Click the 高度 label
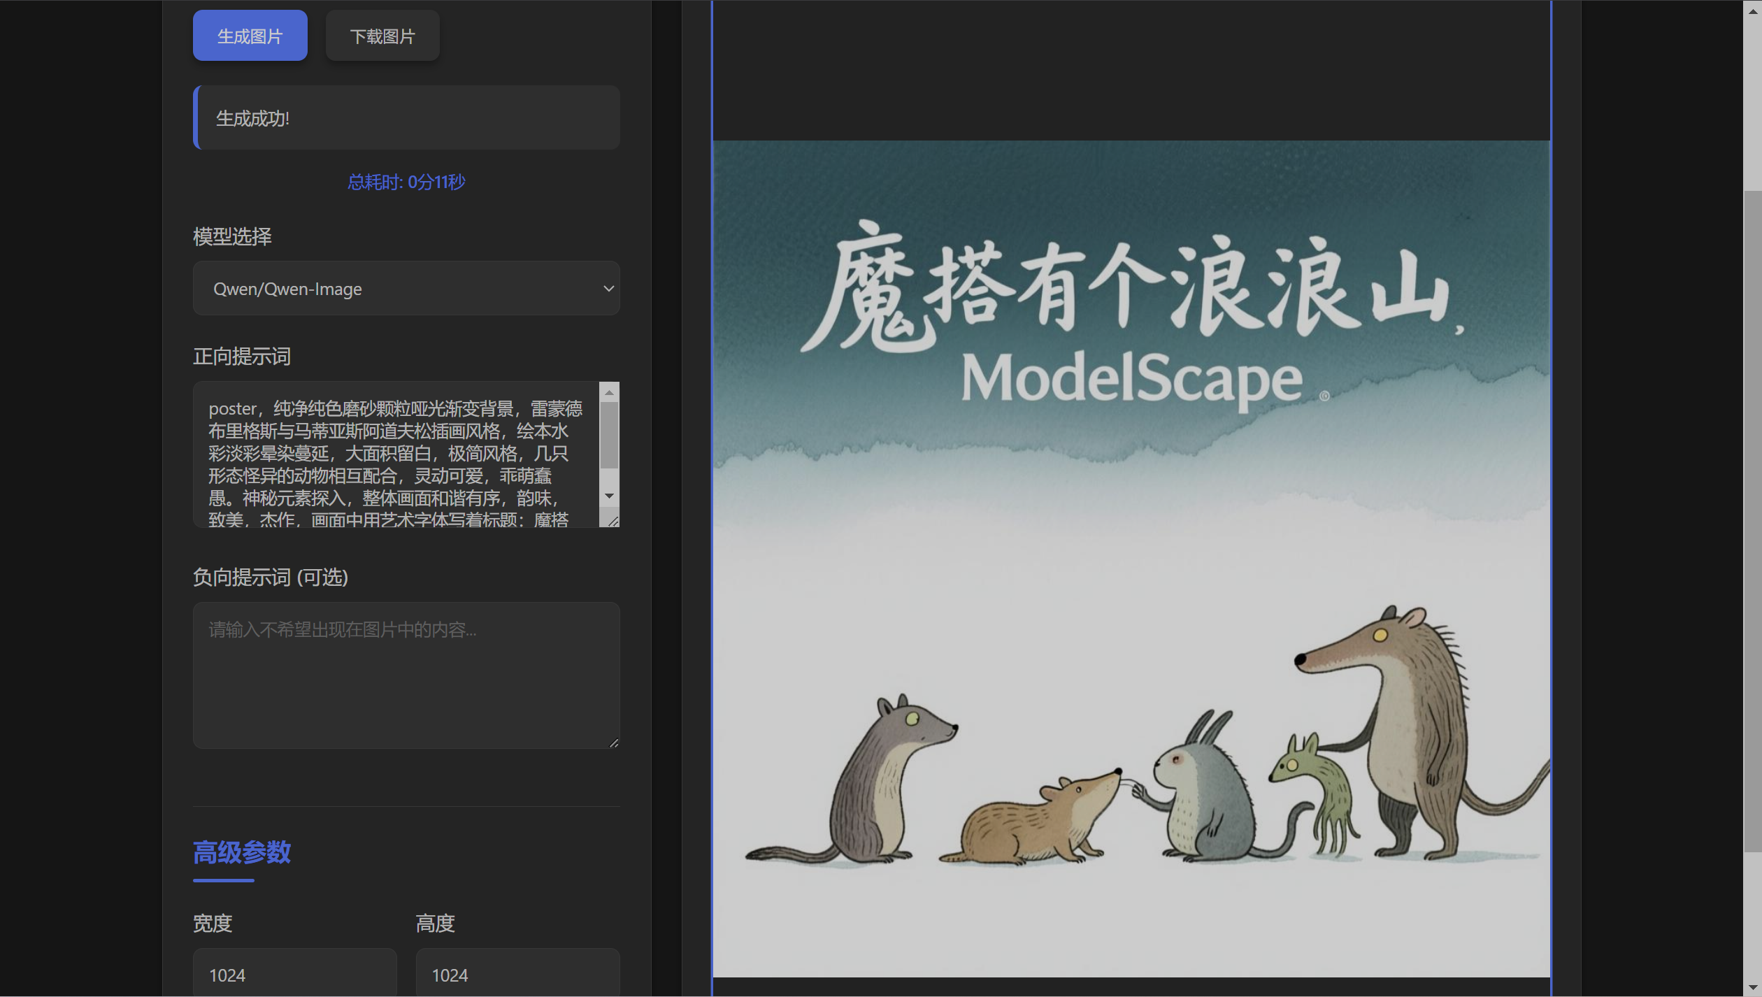 [x=436, y=923]
